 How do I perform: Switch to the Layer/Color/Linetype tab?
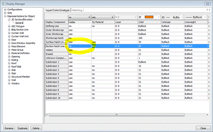57,10
